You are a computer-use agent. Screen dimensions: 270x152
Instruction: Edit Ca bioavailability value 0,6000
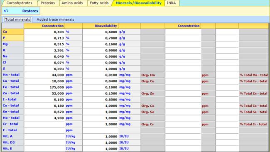(x=101, y=32)
